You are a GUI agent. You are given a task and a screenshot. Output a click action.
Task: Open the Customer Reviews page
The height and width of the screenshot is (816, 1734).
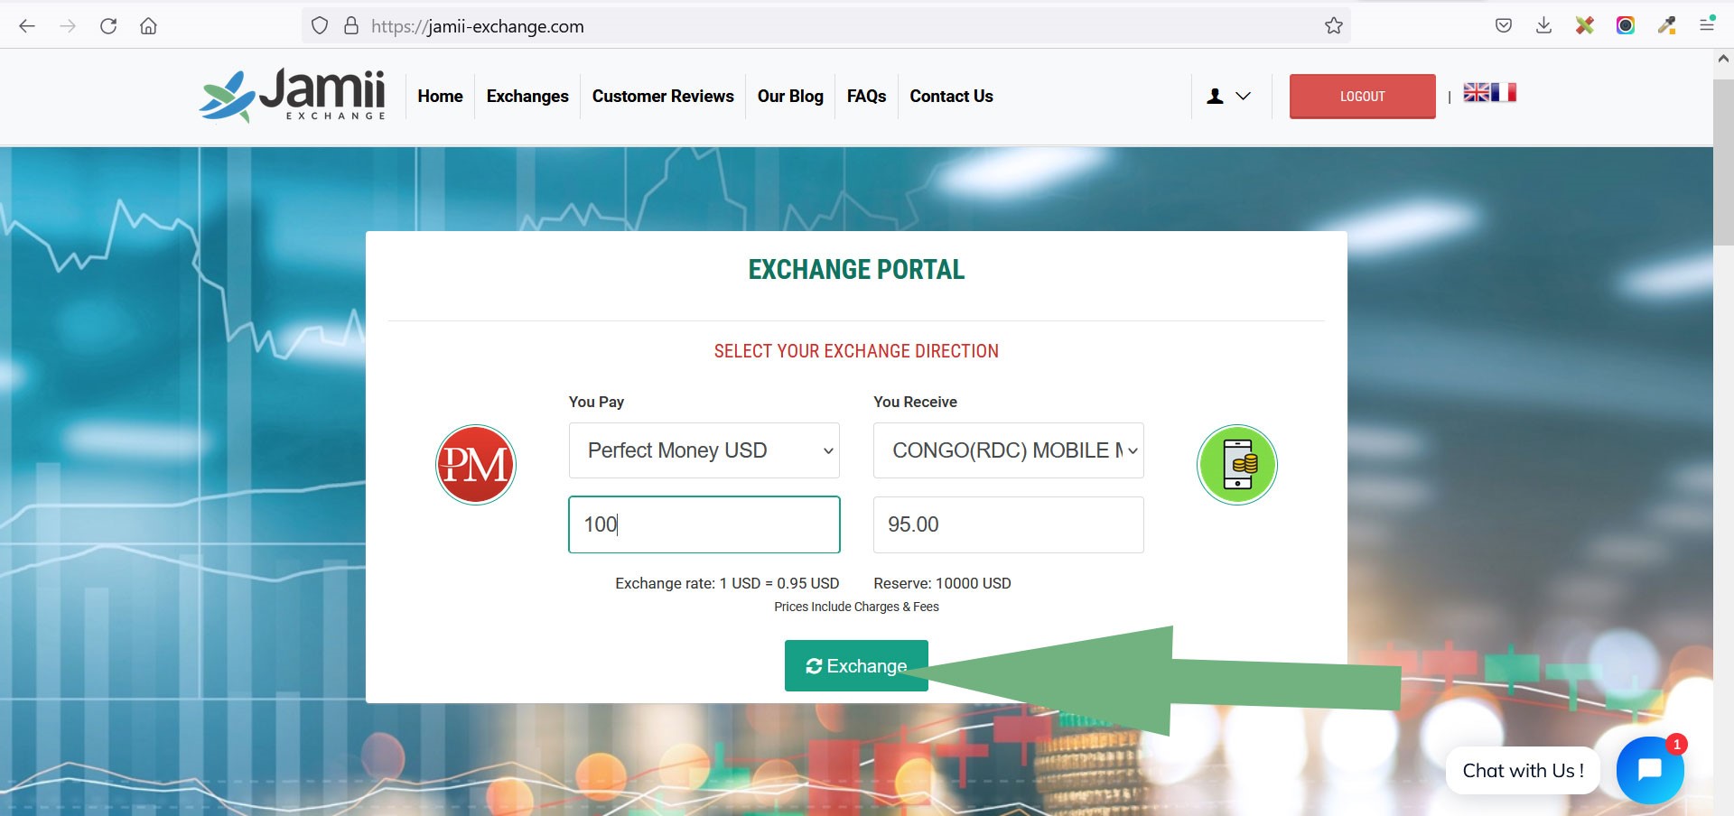coord(663,96)
